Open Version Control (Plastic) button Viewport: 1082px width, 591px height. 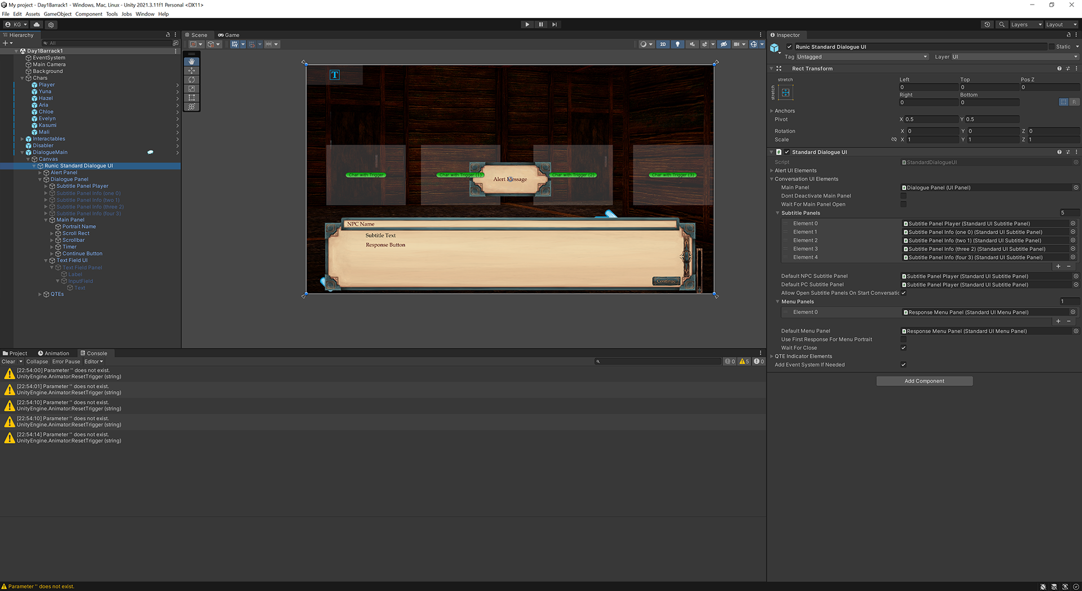(x=51, y=25)
